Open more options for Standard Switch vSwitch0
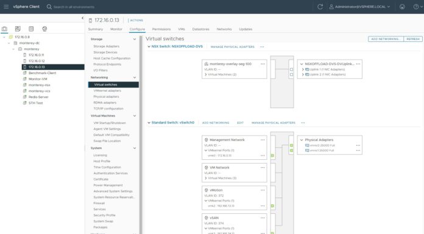Screen dimensions: 424x234 tap(303, 123)
